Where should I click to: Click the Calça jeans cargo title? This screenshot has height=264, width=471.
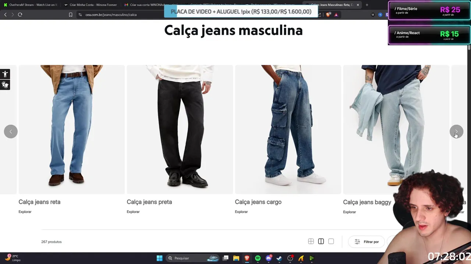point(258,202)
